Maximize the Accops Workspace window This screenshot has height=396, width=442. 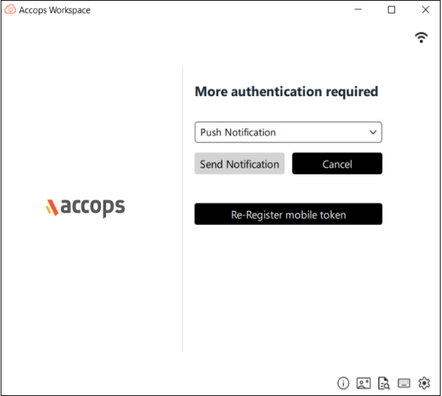click(391, 9)
